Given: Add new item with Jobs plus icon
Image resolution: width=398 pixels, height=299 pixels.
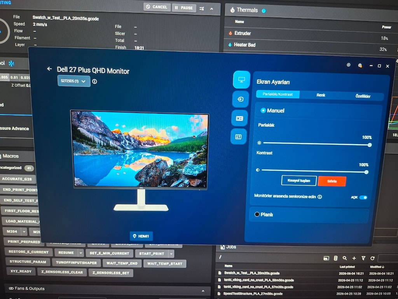Looking at the screenshot, I should pos(354,258).
